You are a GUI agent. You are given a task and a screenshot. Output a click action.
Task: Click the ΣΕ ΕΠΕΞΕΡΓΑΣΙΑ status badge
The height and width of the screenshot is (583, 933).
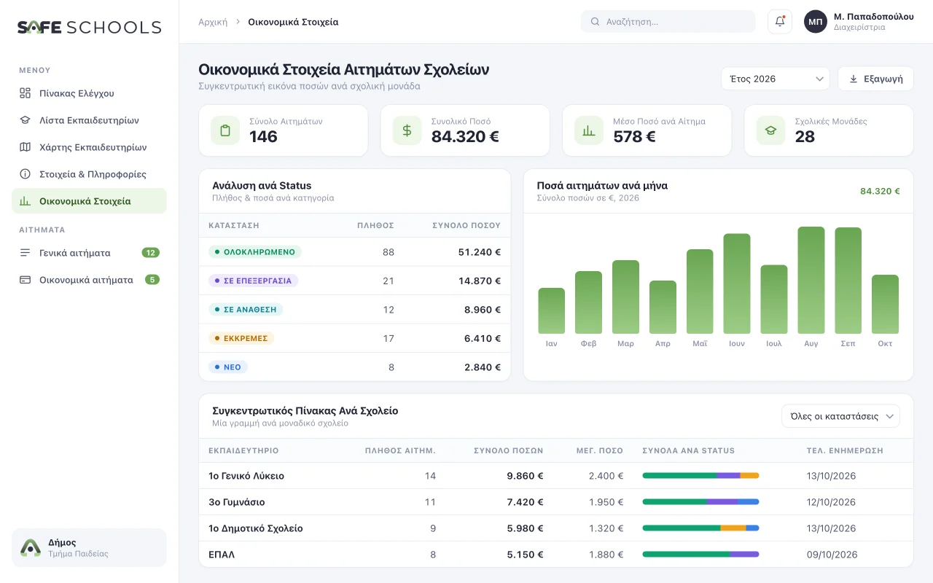pos(253,281)
